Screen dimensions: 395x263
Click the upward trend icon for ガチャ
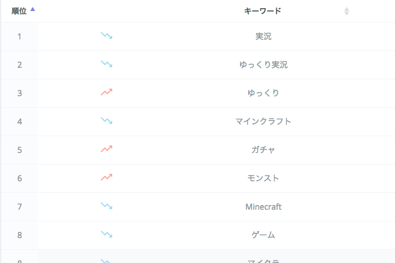click(106, 149)
